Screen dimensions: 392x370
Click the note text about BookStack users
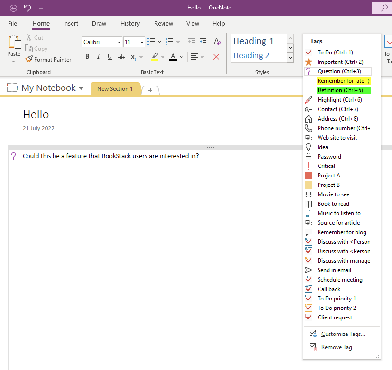coord(111,156)
